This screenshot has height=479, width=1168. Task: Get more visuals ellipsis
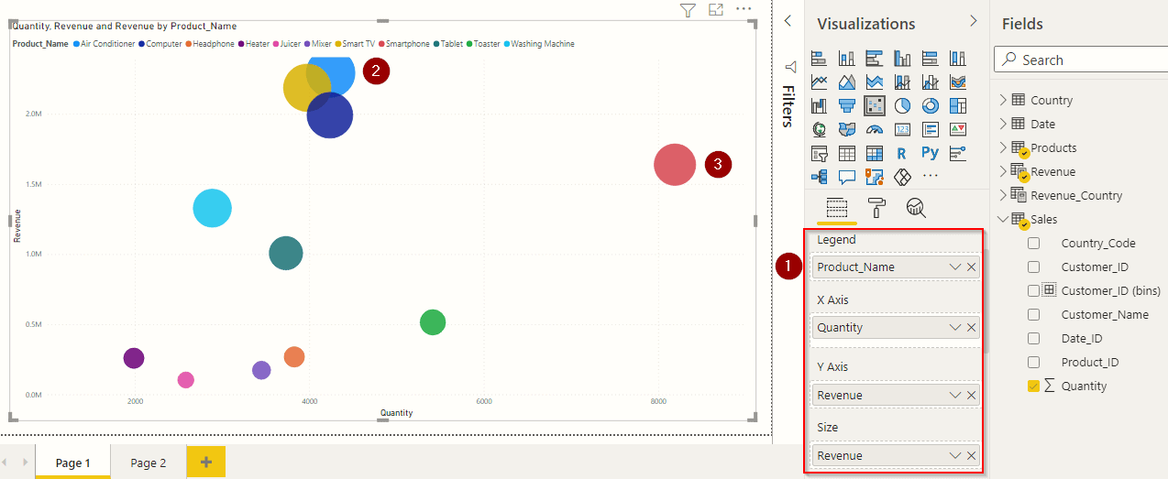tap(930, 176)
